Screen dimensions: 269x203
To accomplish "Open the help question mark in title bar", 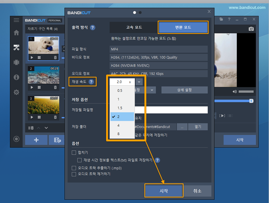I will pyautogui.click(x=229, y=19).
